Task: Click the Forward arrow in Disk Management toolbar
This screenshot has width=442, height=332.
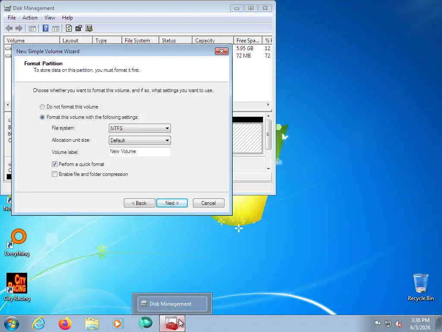Action: click(x=19, y=28)
